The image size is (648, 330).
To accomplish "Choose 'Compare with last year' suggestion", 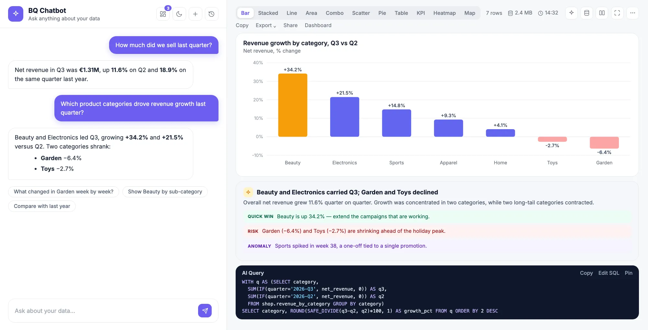I will pos(42,206).
